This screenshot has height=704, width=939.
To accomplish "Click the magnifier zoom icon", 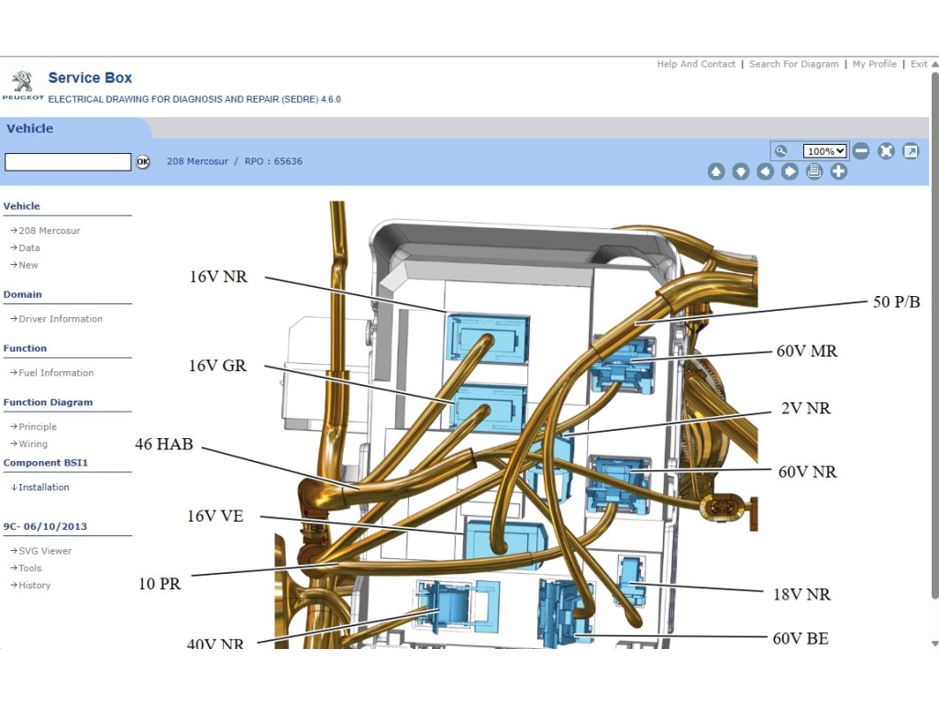I will click(781, 151).
